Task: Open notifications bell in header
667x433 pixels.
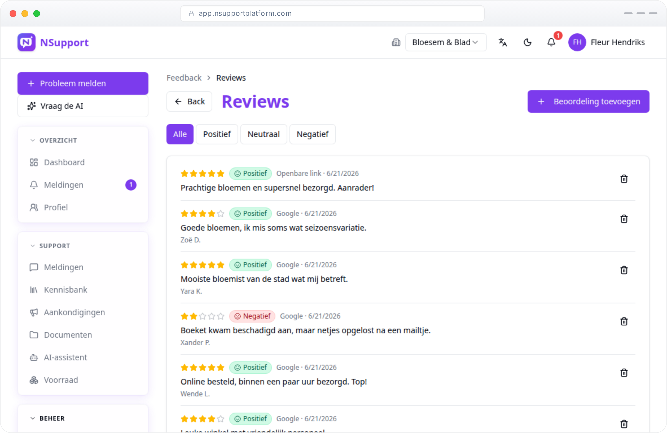Action: pyautogui.click(x=551, y=42)
